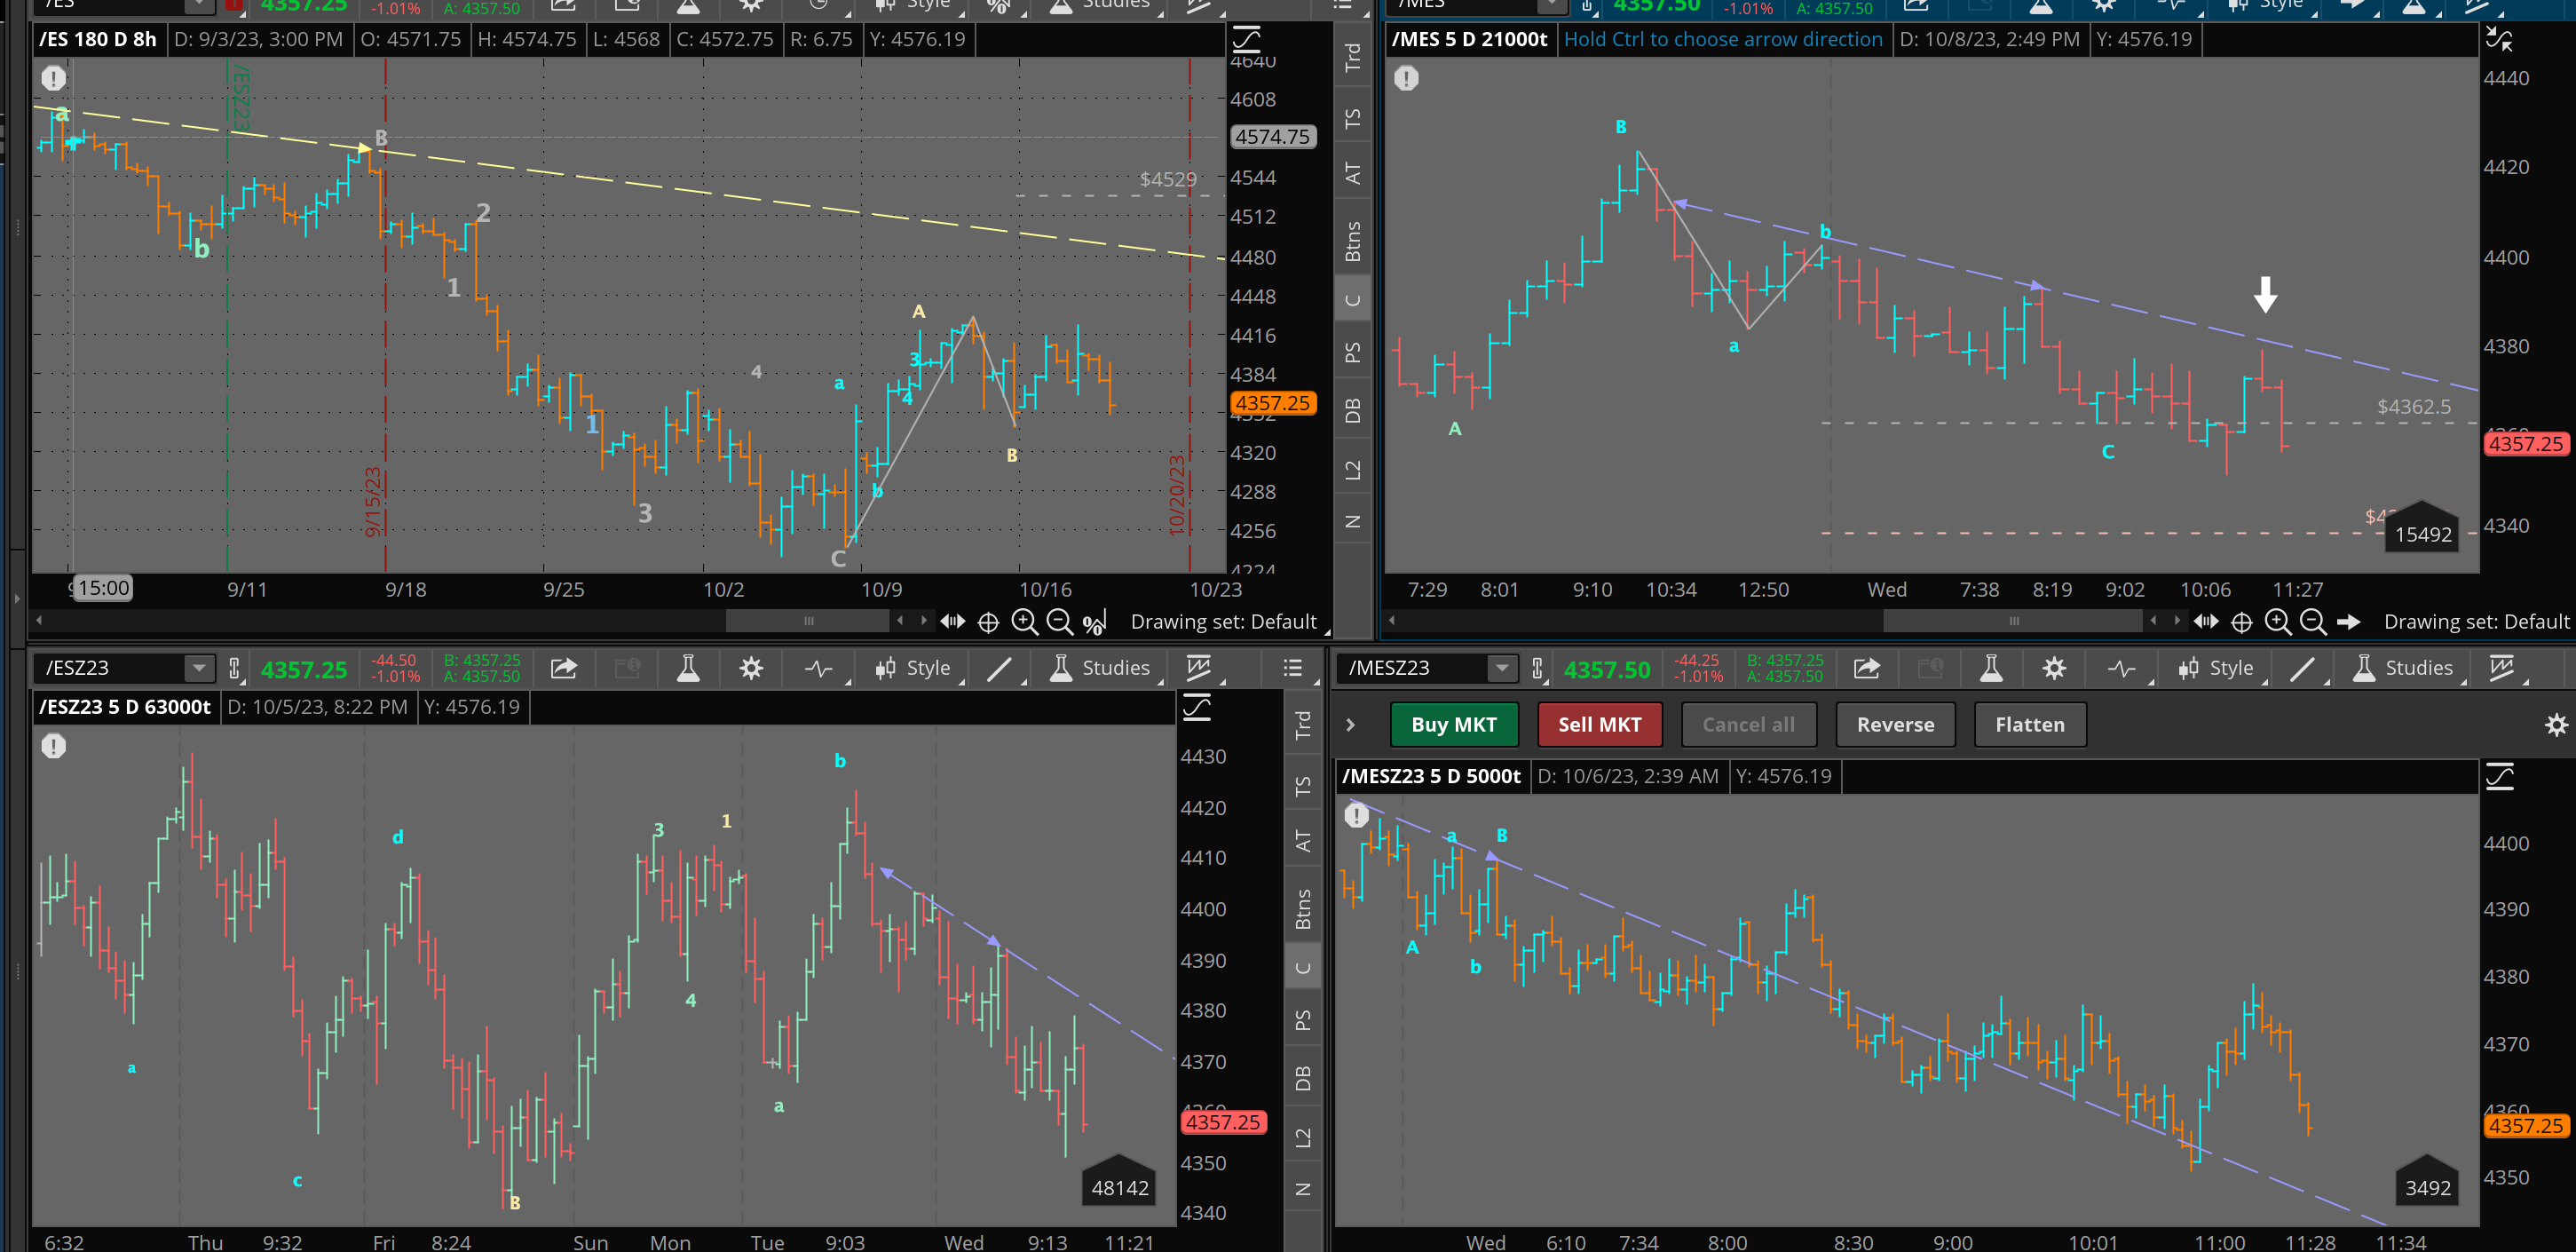Open the drawing tools line menu in /MESZ23 toolbar
Image resolution: width=2576 pixels, height=1252 pixels.
tap(2302, 668)
